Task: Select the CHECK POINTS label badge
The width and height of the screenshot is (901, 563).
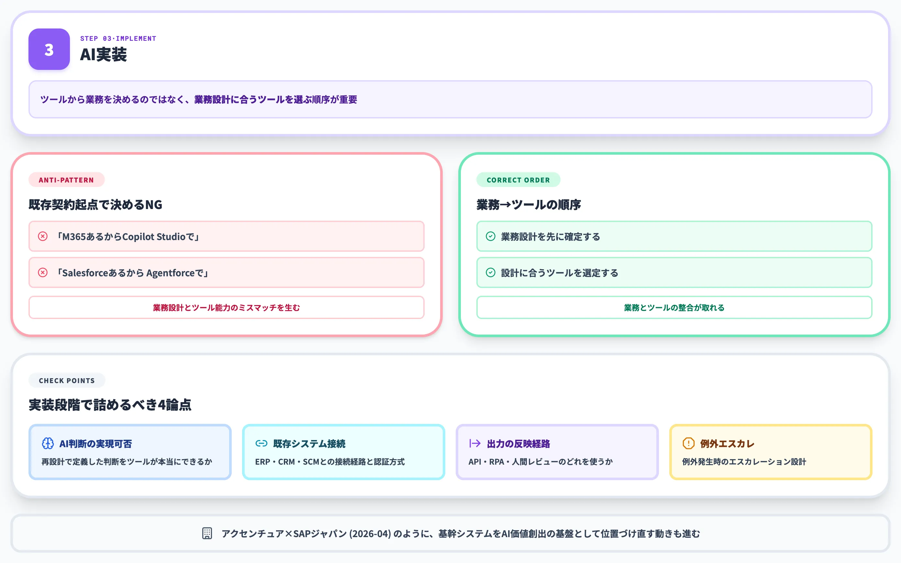Action: click(x=67, y=381)
